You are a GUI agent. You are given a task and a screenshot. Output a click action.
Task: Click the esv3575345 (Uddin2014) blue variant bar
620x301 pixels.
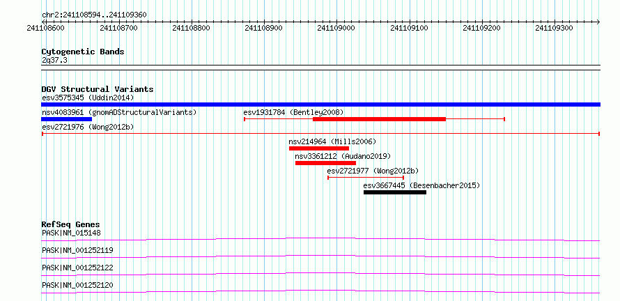coord(320,105)
